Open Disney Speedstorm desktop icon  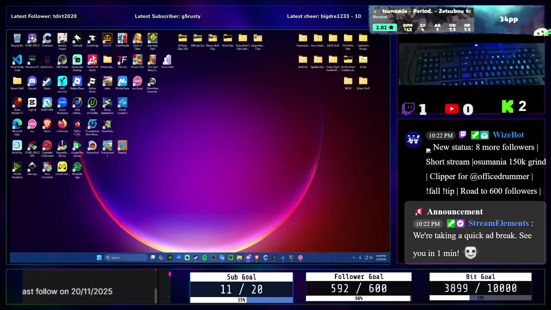pos(107,105)
